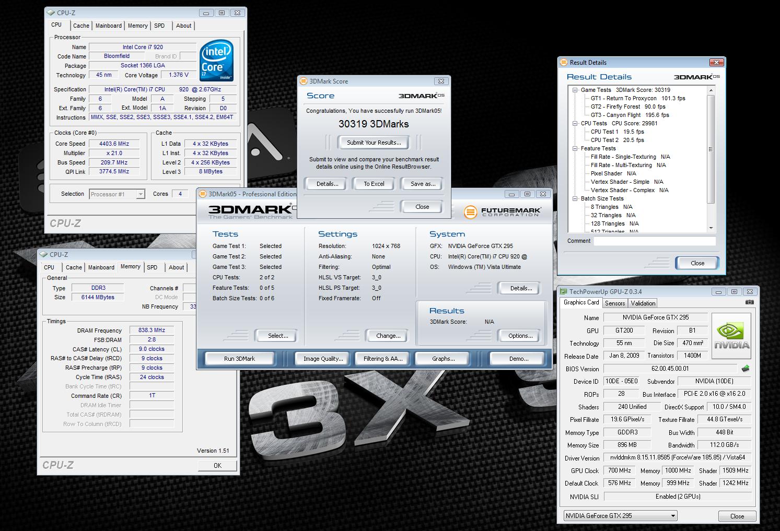The width and height of the screenshot is (780, 531).
Task: Collapse the Game Tests tree node
Action: (x=575, y=90)
